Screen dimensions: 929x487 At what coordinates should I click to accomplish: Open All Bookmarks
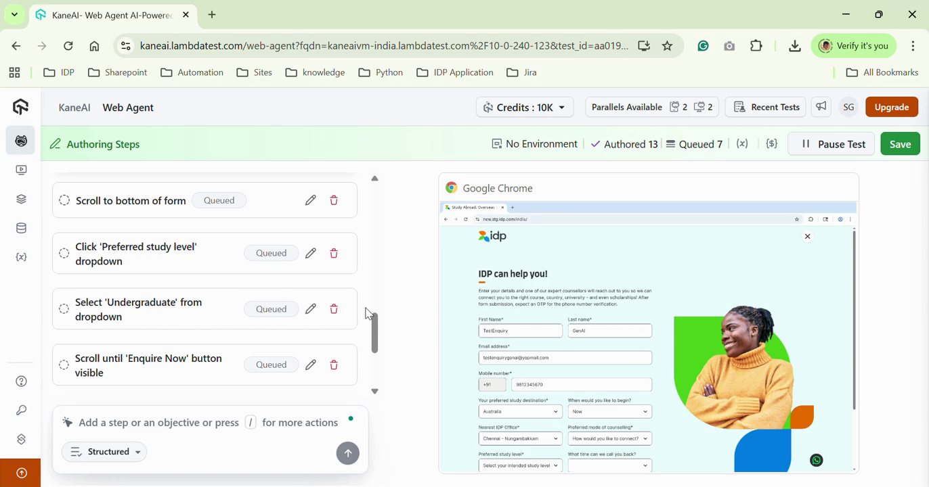pyautogui.click(x=882, y=72)
